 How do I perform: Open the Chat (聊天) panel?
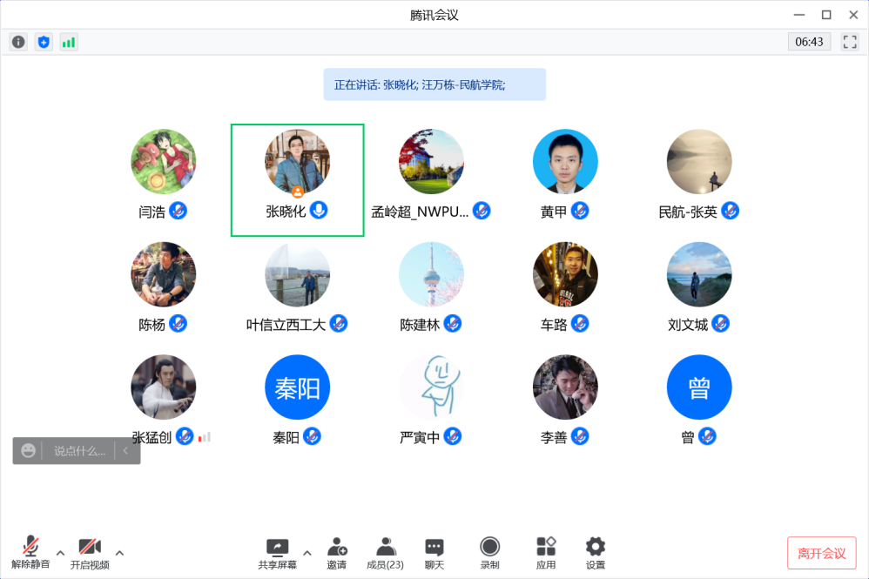[434, 553]
